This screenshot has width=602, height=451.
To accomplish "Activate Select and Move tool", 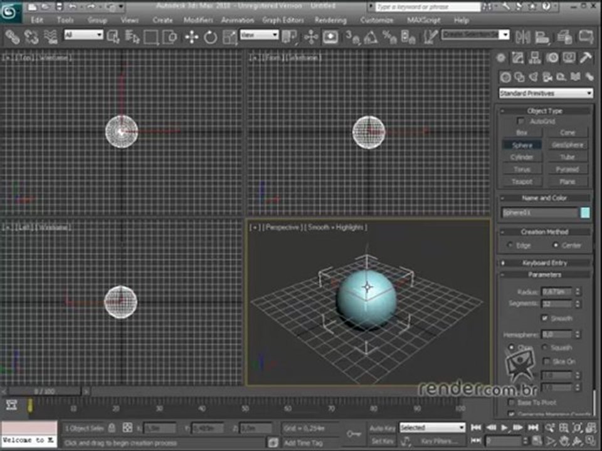I will (192, 37).
